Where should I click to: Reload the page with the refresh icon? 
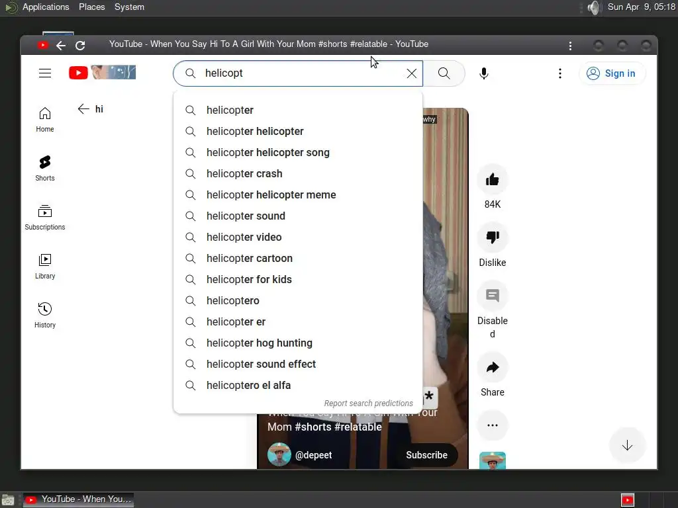80,46
